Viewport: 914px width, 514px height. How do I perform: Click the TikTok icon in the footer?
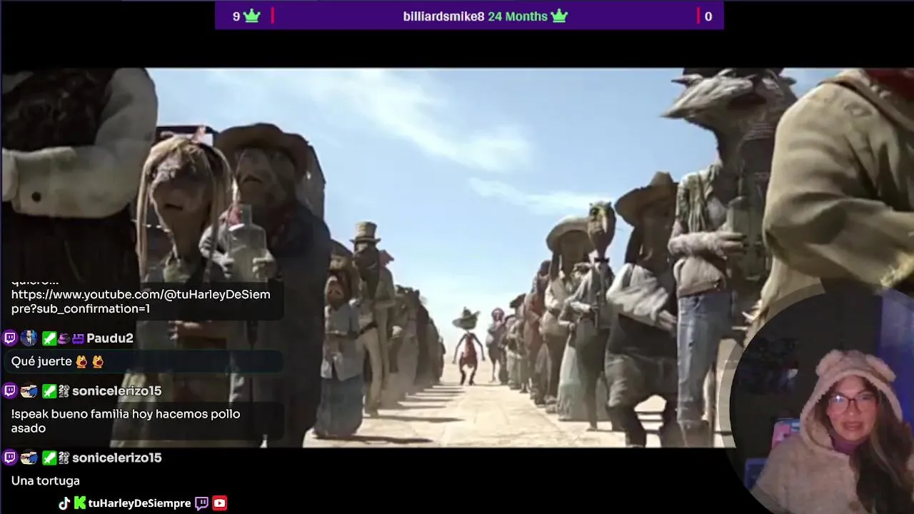pos(64,503)
